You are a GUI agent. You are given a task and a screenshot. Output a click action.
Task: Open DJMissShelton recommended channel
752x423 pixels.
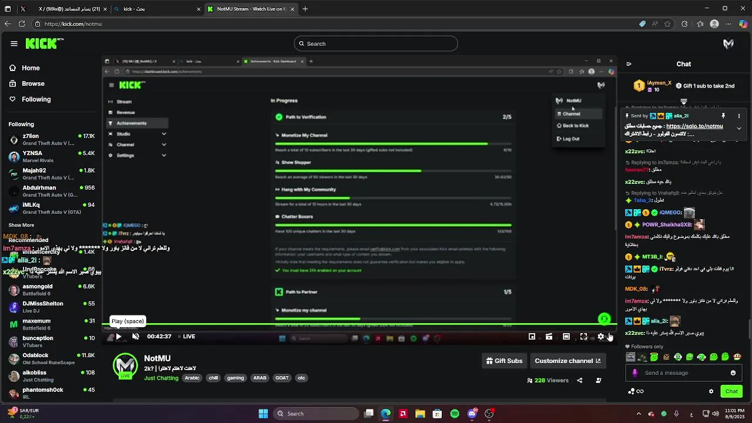[52, 307]
